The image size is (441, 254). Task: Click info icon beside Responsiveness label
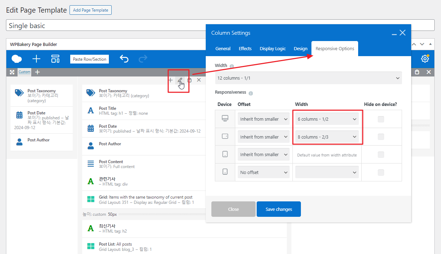(251, 93)
